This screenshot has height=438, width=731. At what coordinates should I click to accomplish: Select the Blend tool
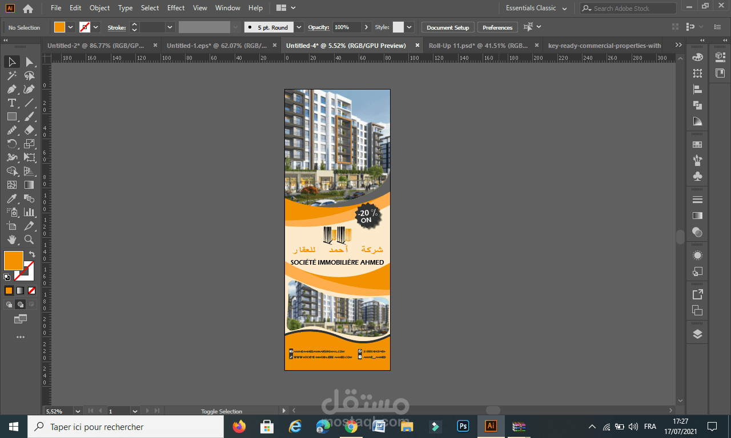pos(30,198)
